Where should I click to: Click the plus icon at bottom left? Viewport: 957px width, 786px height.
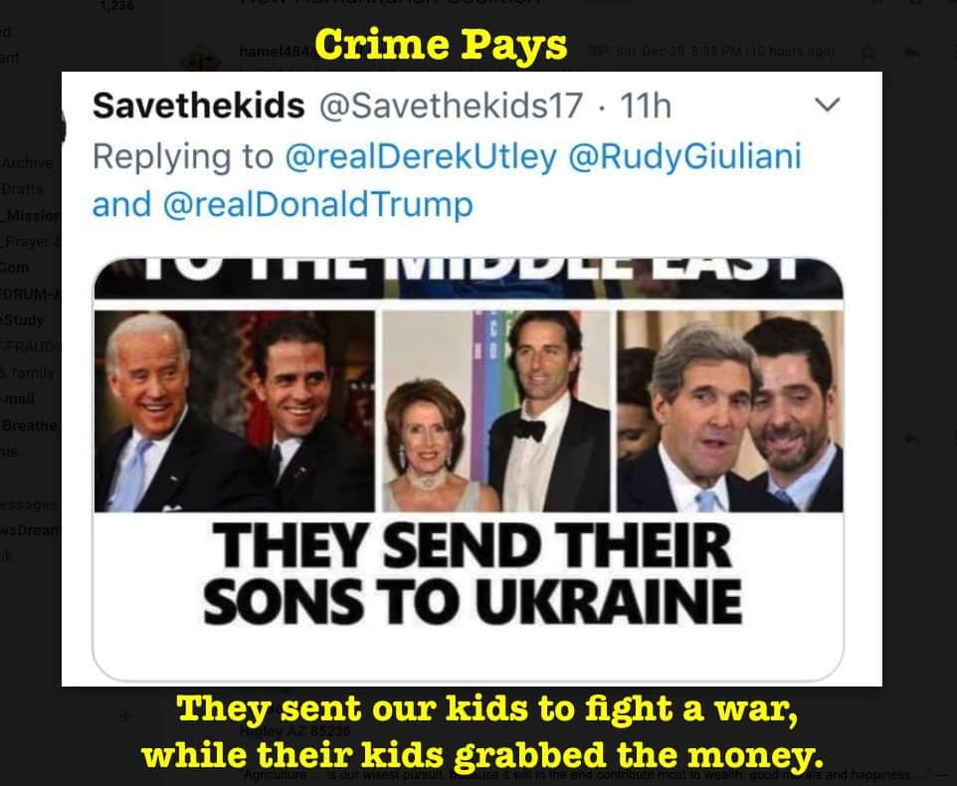pyautogui.click(x=125, y=715)
